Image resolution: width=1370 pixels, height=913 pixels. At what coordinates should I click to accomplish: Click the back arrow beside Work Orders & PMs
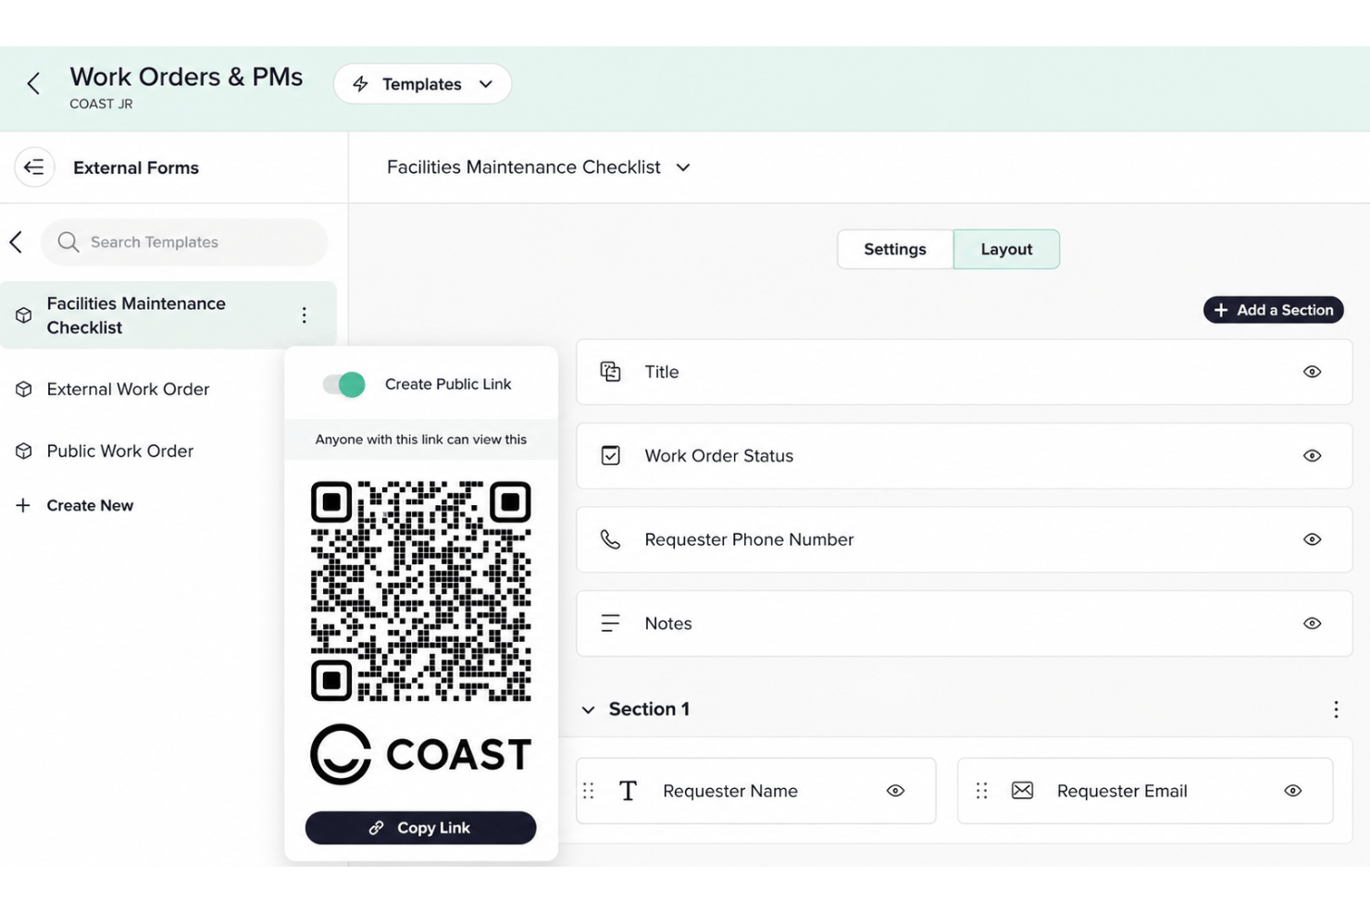click(33, 84)
